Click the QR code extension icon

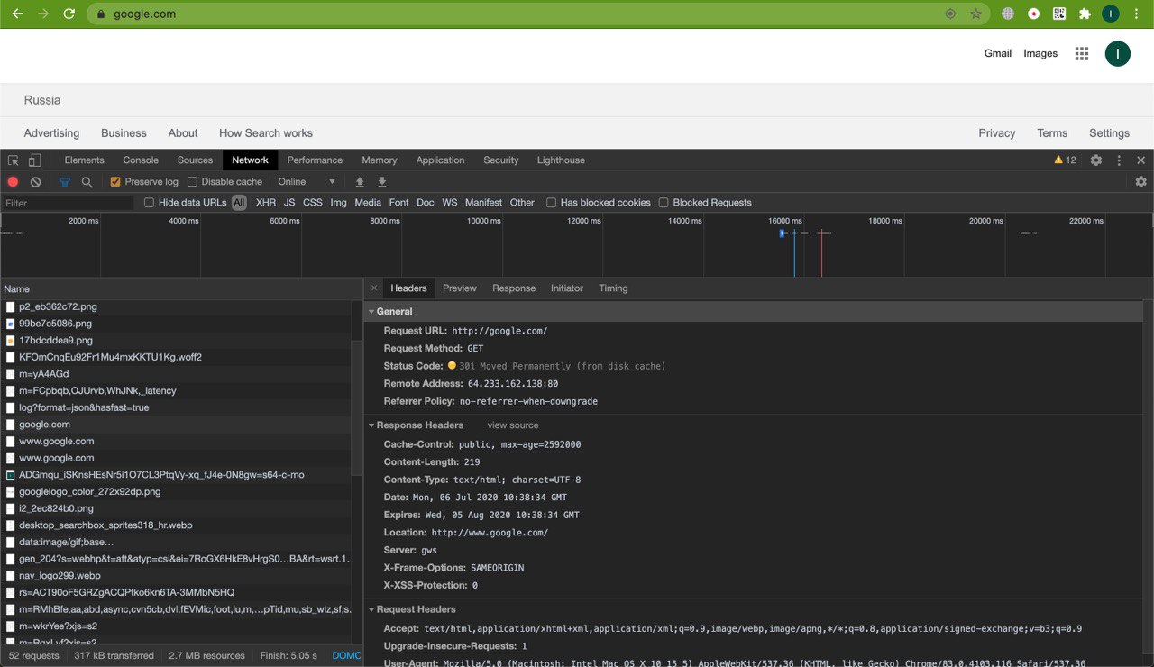tap(1059, 14)
